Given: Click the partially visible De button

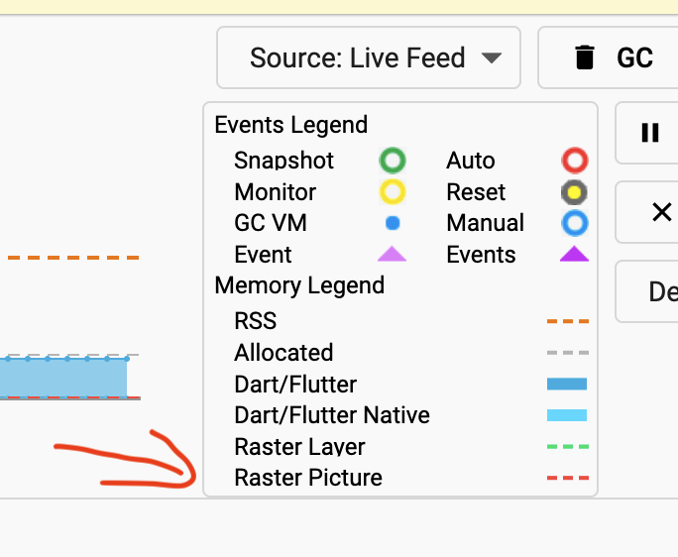Looking at the screenshot, I should [x=647, y=291].
